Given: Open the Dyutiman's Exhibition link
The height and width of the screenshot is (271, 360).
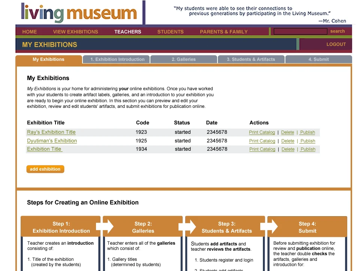Looking at the screenshot, I should [x=52, y=141].
